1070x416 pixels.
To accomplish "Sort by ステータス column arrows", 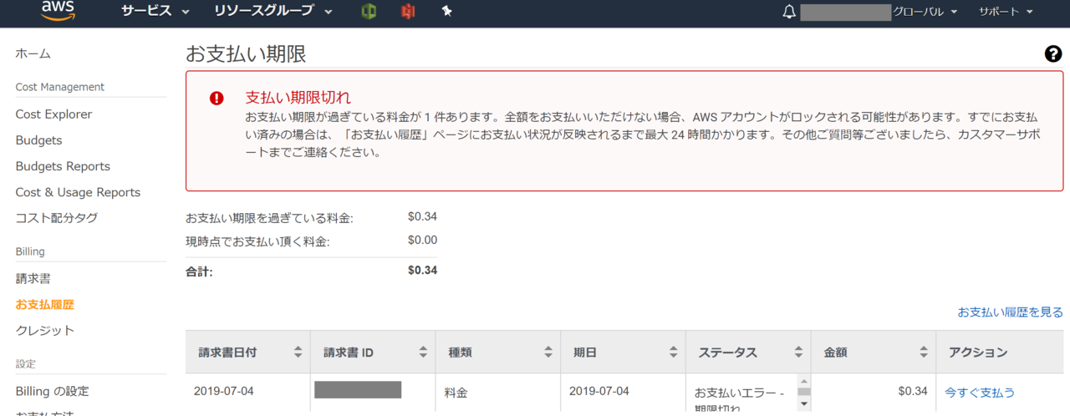I will point(799,353).
